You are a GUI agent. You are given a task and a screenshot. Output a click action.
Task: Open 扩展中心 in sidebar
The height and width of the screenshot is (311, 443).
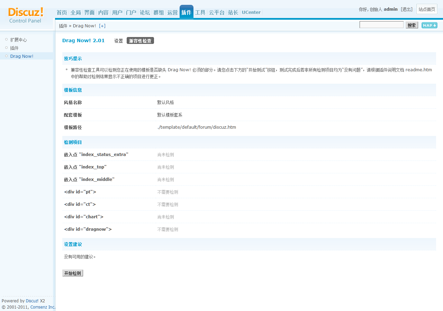coord(18,40)
